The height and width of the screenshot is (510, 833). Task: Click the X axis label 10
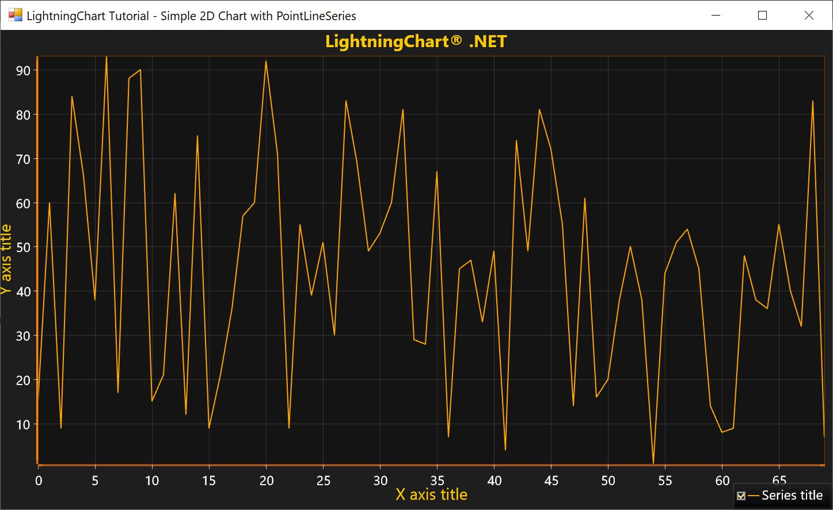pyautogui.click(x=152, y=481)
